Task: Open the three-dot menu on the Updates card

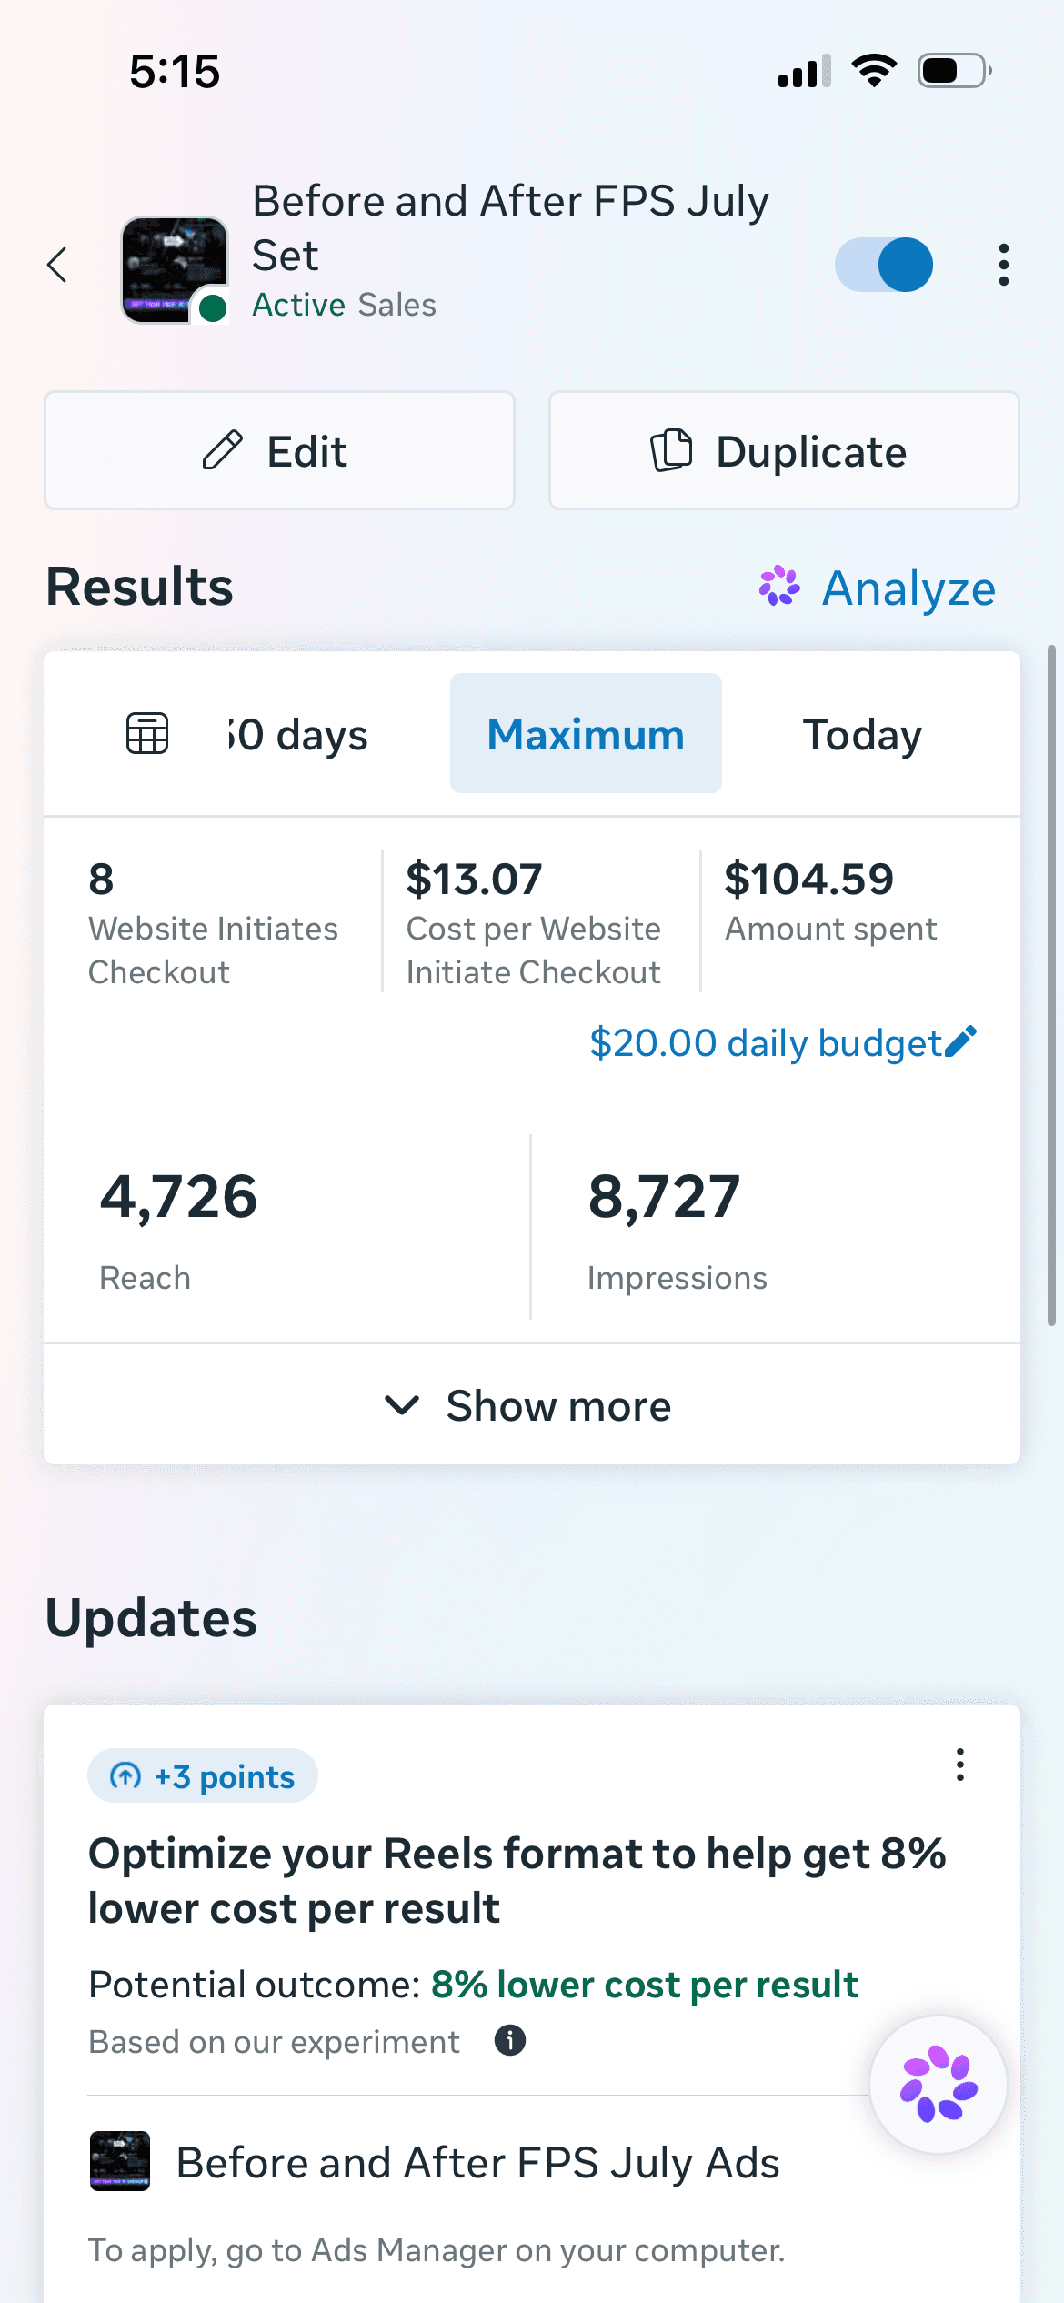Action: pos(959,1765)
